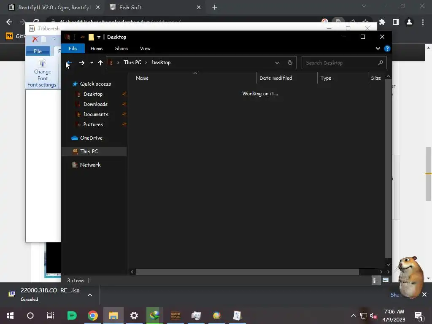Screen dimensions: 432x324
Task: Select Downloads in navigation pane
Action: click(95, 104)
